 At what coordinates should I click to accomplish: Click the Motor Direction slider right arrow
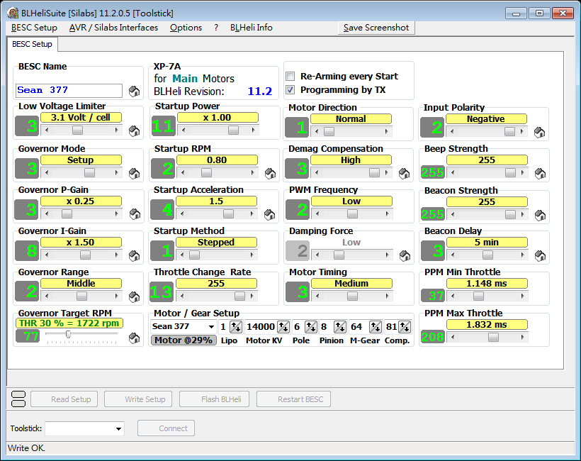[386, 131]
